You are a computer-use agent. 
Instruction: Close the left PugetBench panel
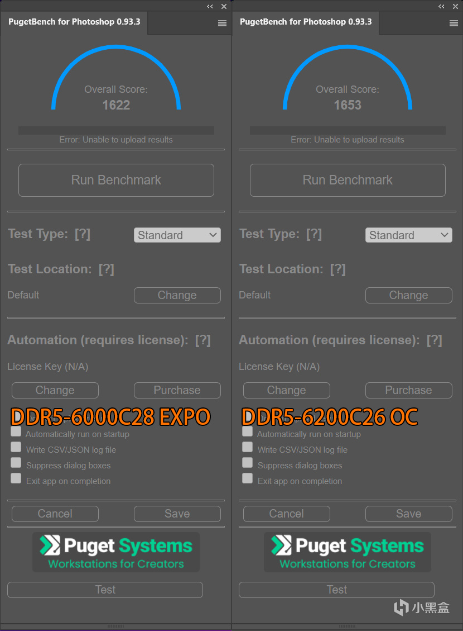coord(224,7)
